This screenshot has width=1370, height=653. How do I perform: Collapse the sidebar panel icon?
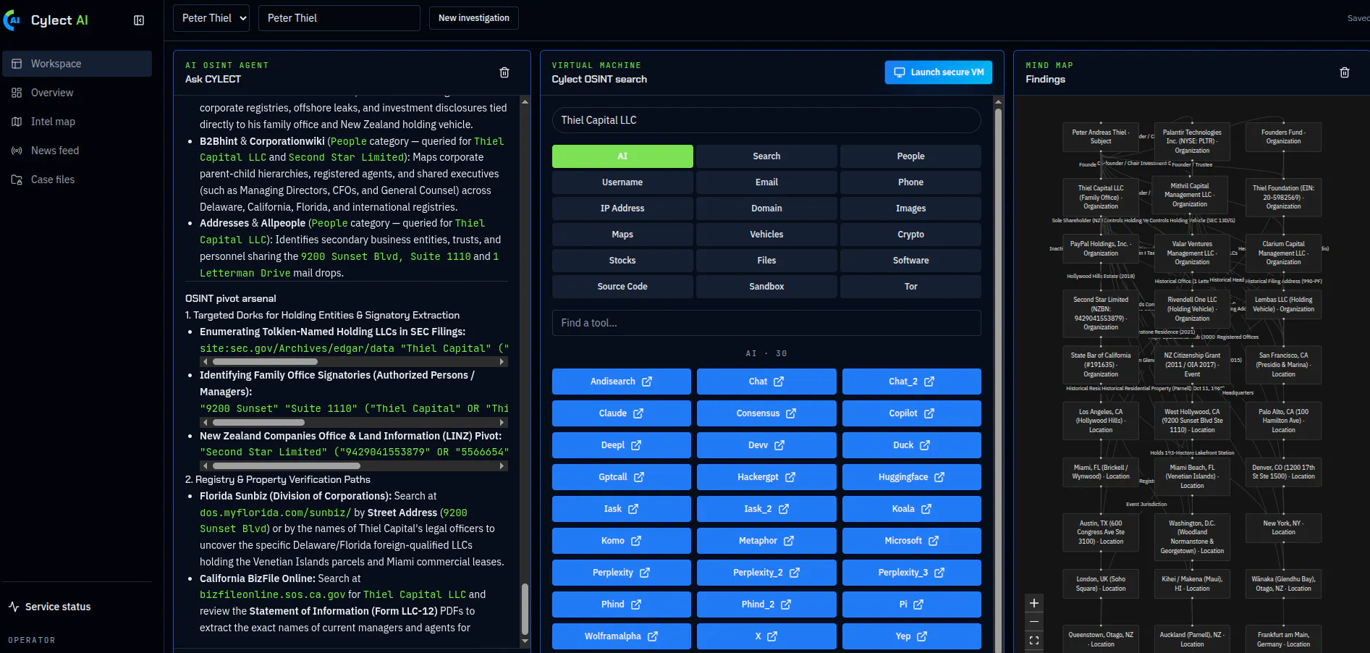[139, 20]
